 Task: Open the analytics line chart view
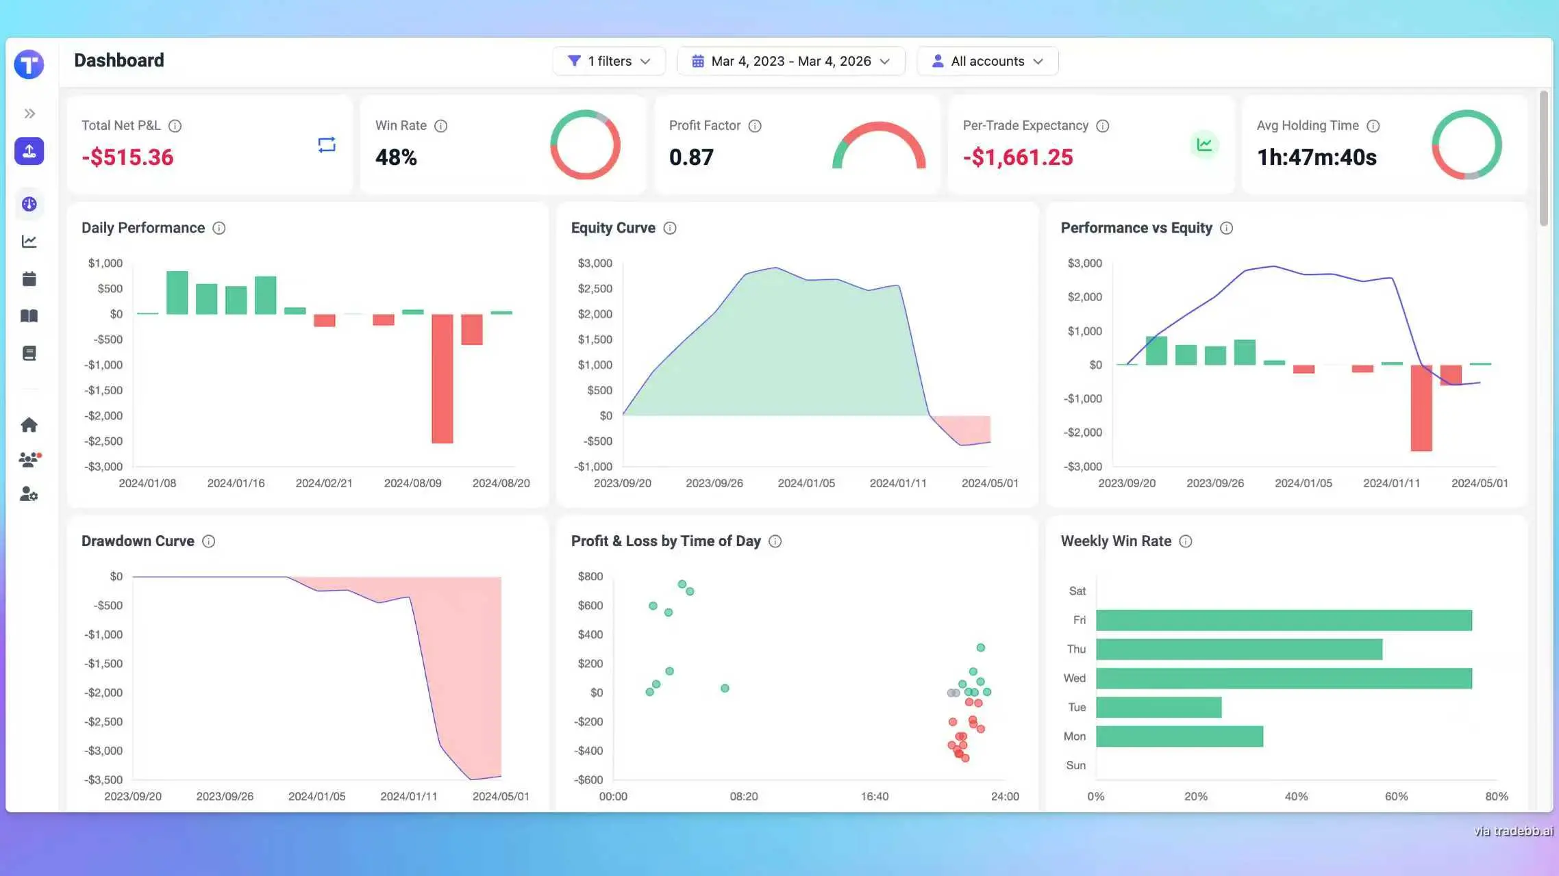click(x=29, y=241)
